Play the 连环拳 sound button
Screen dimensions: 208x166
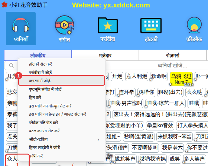point(126,92)
